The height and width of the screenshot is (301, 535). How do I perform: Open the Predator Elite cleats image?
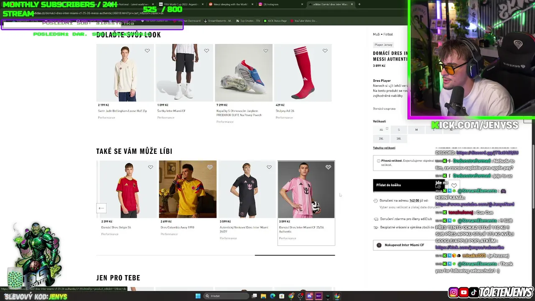(x=244, y=73)
